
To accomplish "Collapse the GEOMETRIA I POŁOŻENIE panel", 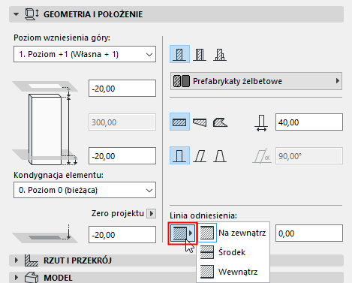I will (17, 14).
